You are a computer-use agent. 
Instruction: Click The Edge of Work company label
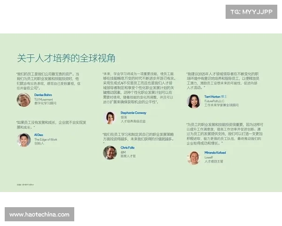(x=46, y=139)
